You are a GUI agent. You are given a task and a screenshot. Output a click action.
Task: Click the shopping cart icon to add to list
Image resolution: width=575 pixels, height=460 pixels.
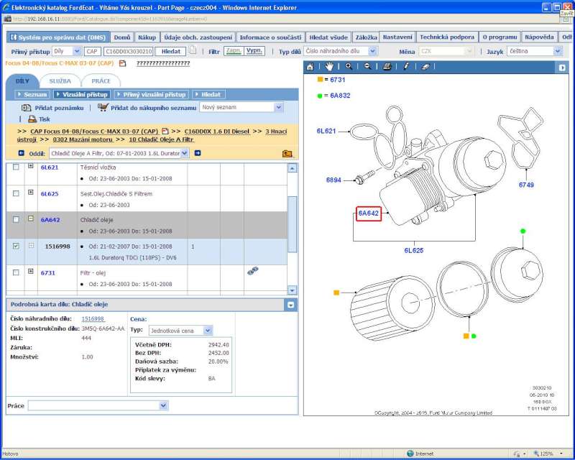coord(103,107)
